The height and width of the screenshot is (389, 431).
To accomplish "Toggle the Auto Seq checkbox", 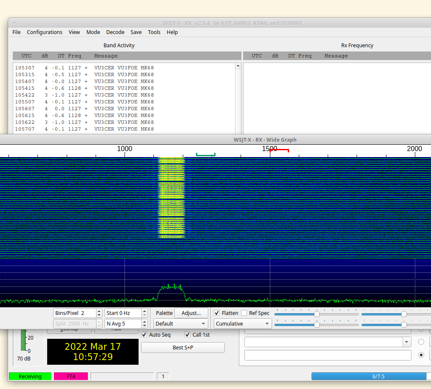I will 144,335.
